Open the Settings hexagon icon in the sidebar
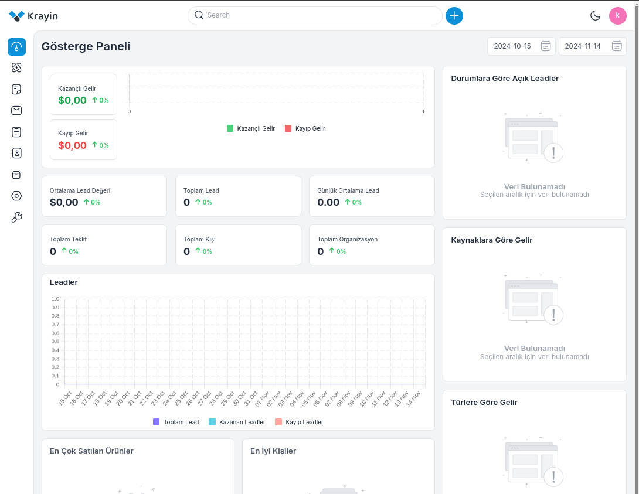Screen dimensions: 639x494 click(x=16, y=196)
